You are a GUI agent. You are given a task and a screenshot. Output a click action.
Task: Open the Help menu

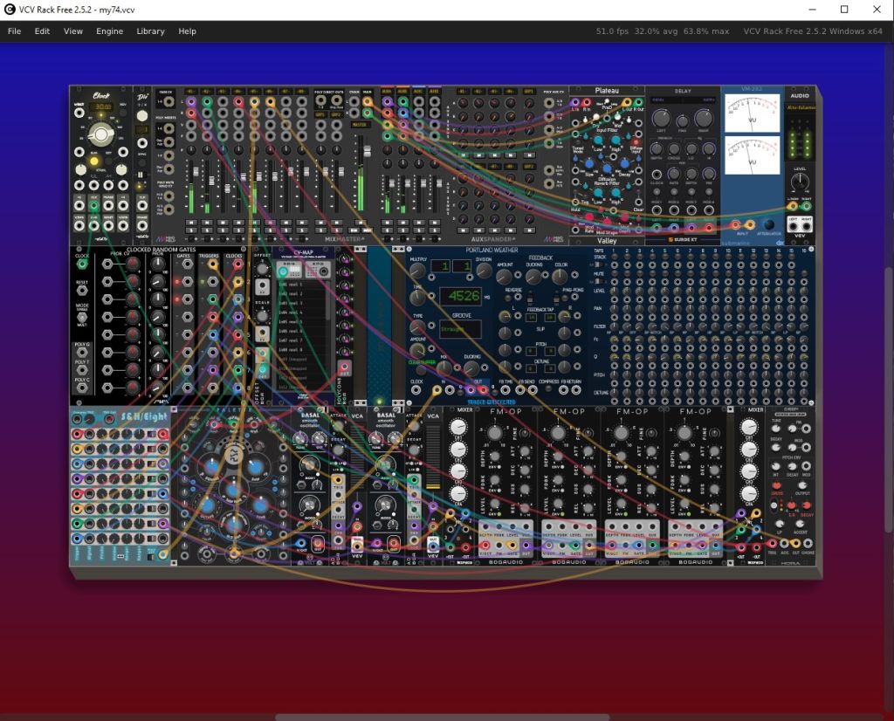[187, 31]
